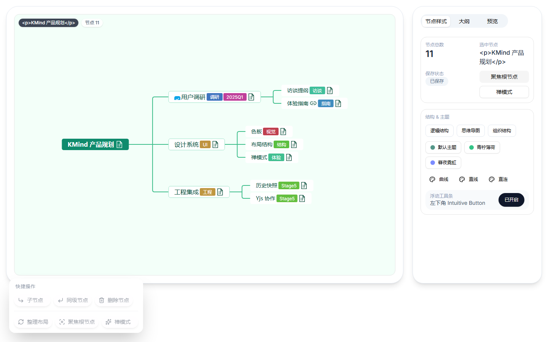Click the 访谈 tag
548x342 pixels.
tap(317, 90)
